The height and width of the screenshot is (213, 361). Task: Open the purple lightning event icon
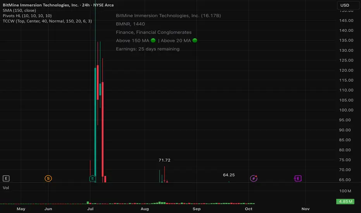coord(254,179)
